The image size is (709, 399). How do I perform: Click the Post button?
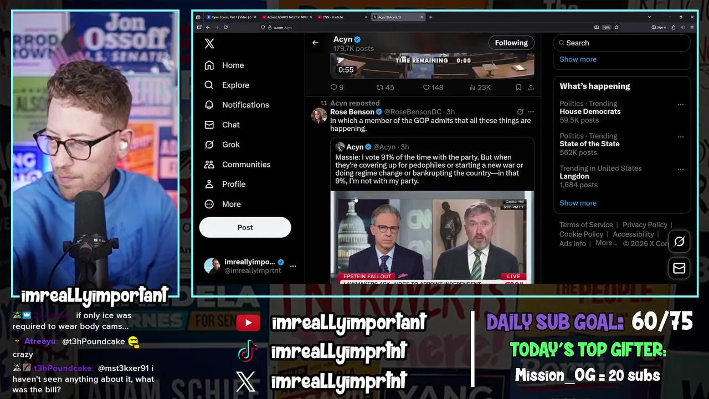pos(245,227)
